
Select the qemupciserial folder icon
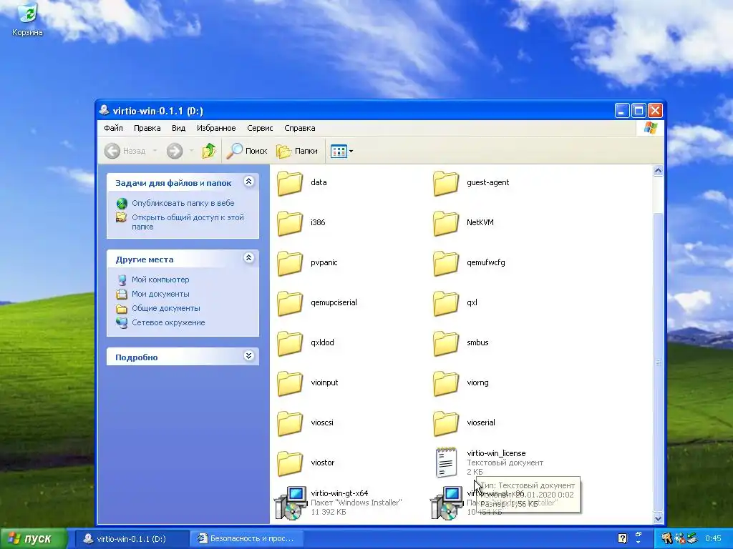click(290, 303)
